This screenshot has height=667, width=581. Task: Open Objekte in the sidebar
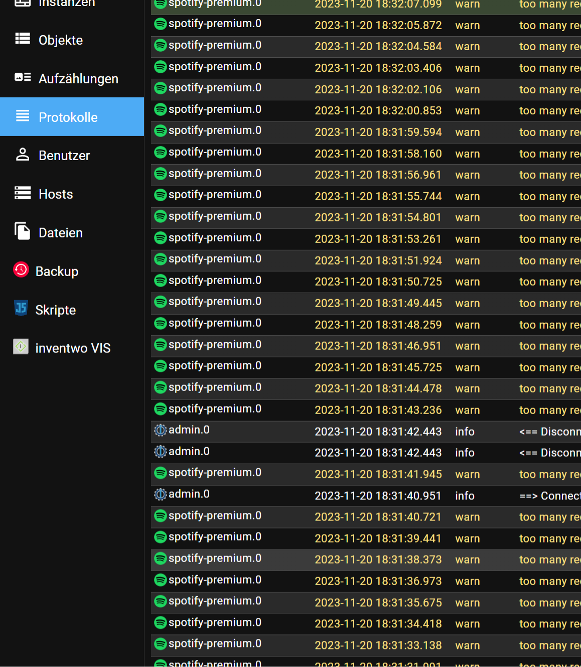(x=72, y=40)
